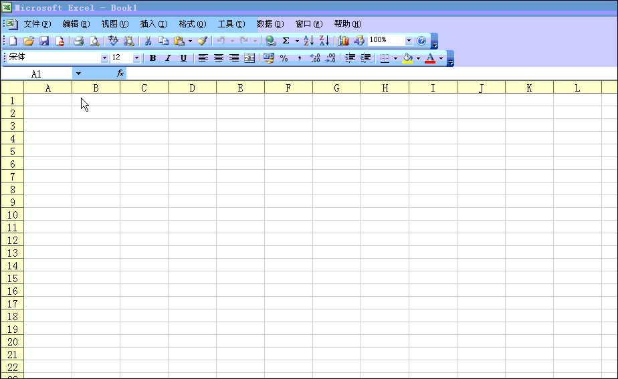Open the 插入(I) menu

(154, 24)
